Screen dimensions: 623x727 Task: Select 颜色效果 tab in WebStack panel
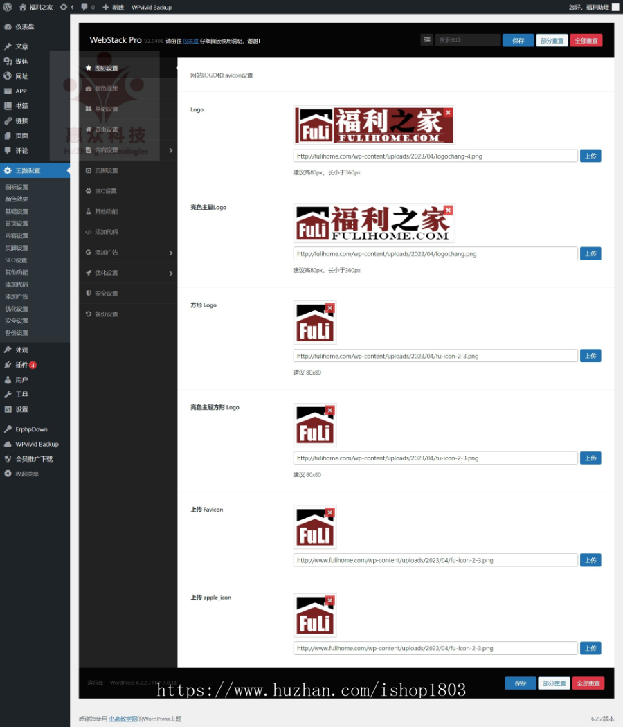point(128,88)
